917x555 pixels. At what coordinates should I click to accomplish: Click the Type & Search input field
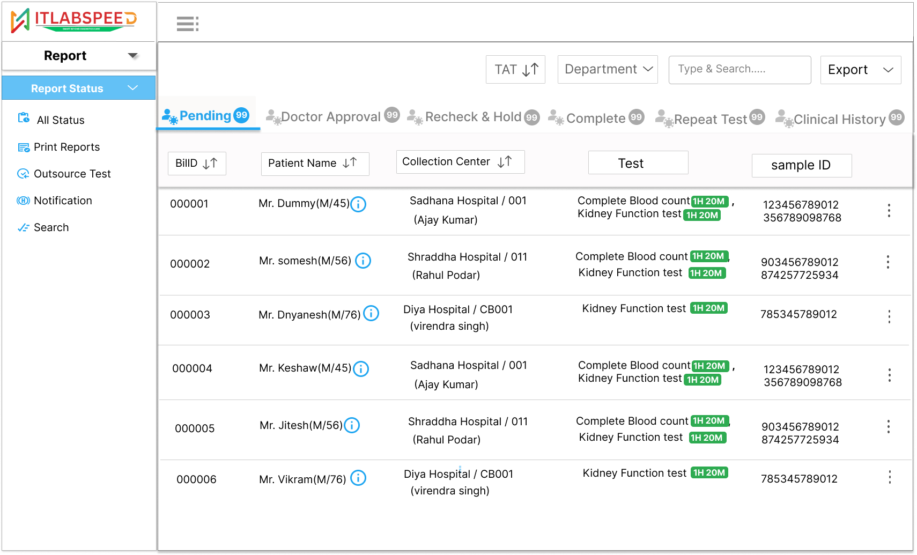click(739, 70)
